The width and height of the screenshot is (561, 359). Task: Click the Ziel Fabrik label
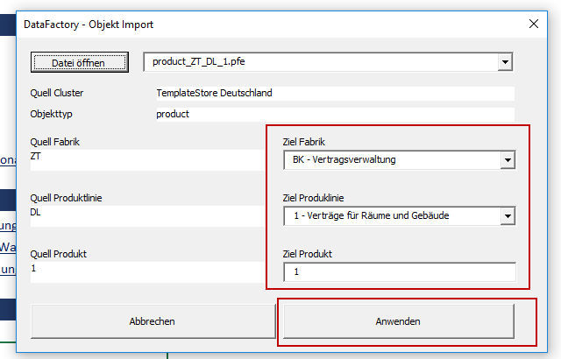306,142
